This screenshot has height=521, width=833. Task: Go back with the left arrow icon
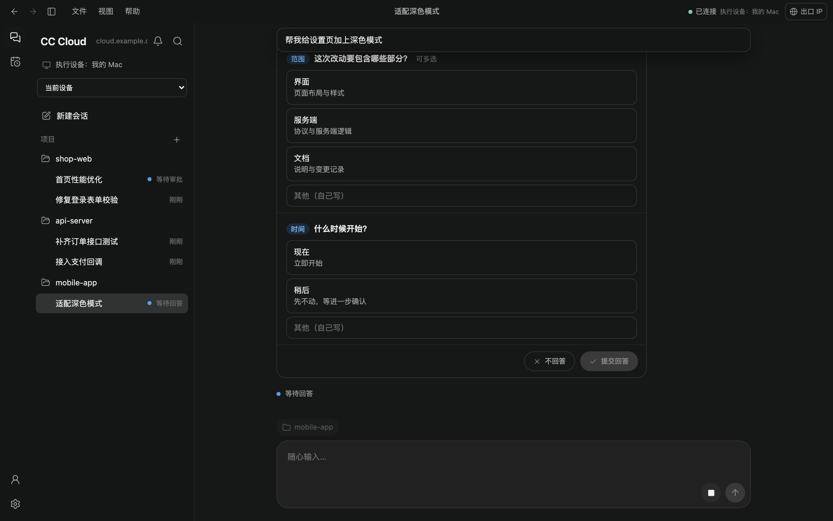tap(14, 12)
